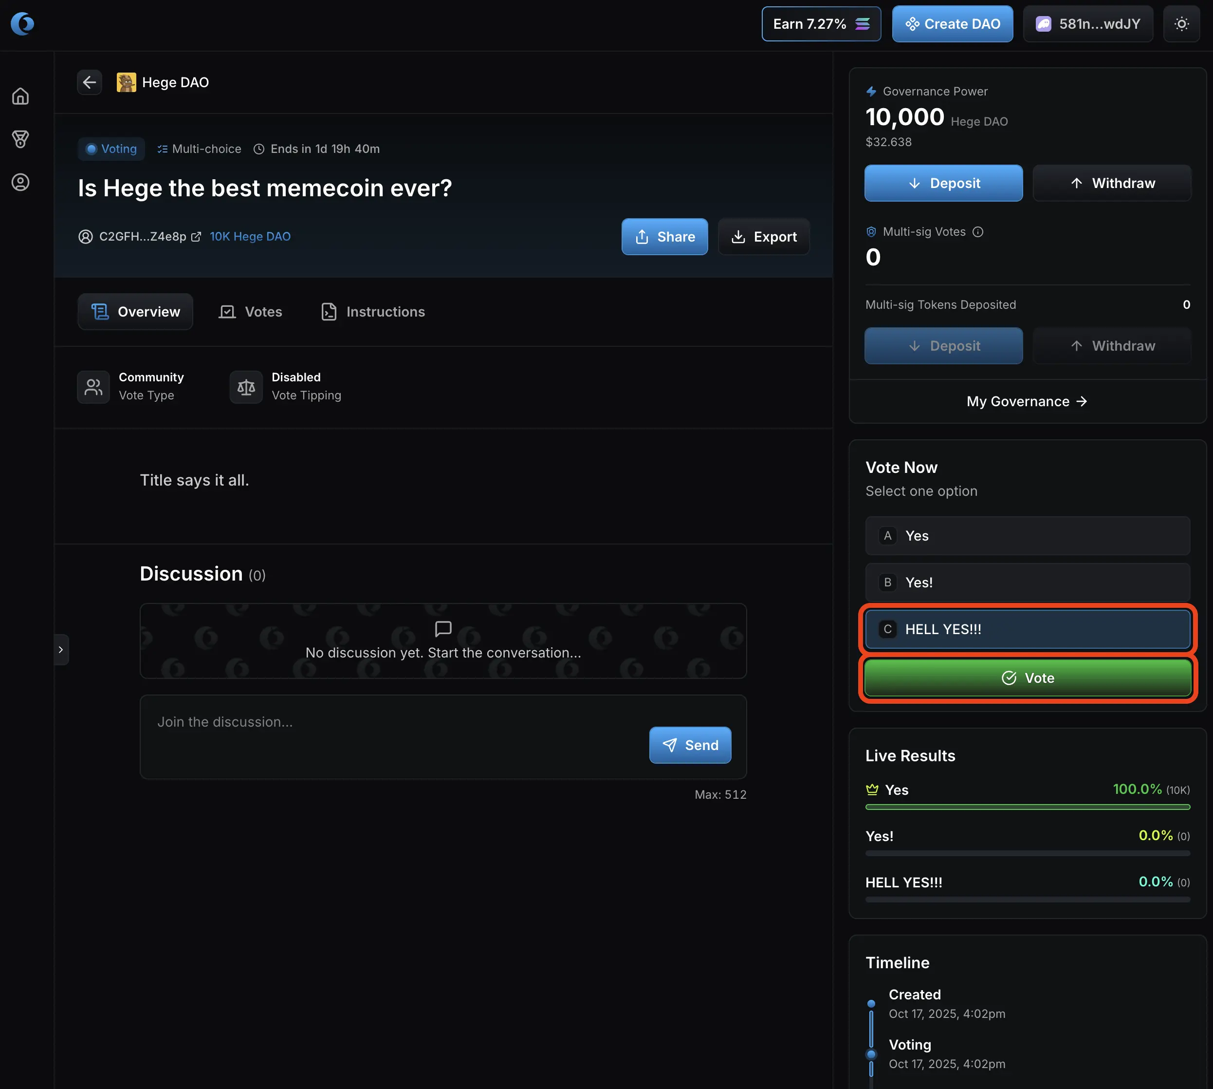Click the Yes live results progress bar
This screenshot has height=1089, width=1213.
[x=1027, y=807]
